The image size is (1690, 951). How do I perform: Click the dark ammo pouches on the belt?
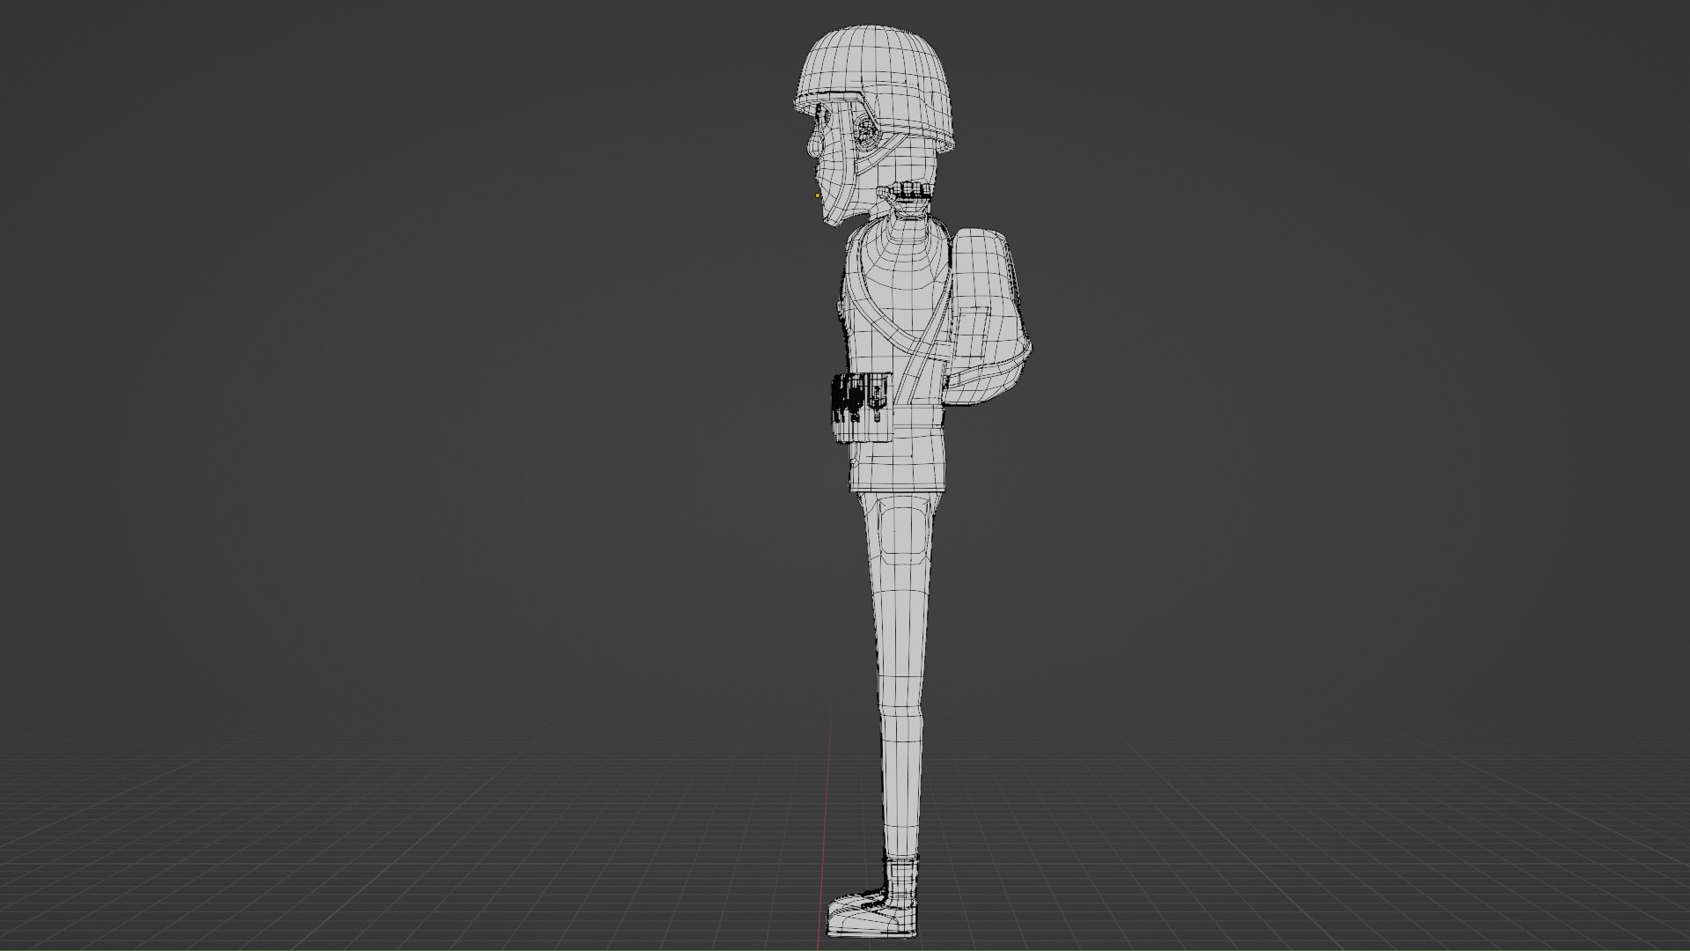point(861,407)
